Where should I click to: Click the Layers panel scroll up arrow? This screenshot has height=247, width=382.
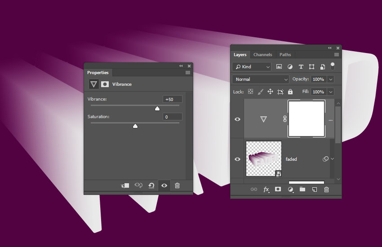(x=338, y=103)
